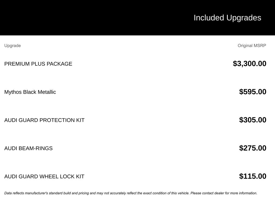
Task: Select the Original MSRP column header
Action: click(252, 46)
